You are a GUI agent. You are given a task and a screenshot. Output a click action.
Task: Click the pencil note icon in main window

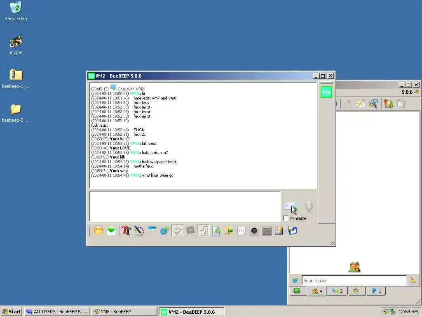point(360,104)
